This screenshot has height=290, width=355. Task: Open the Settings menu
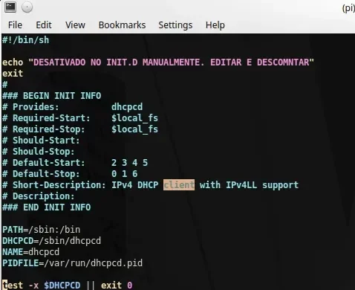(x=175, y=25)
